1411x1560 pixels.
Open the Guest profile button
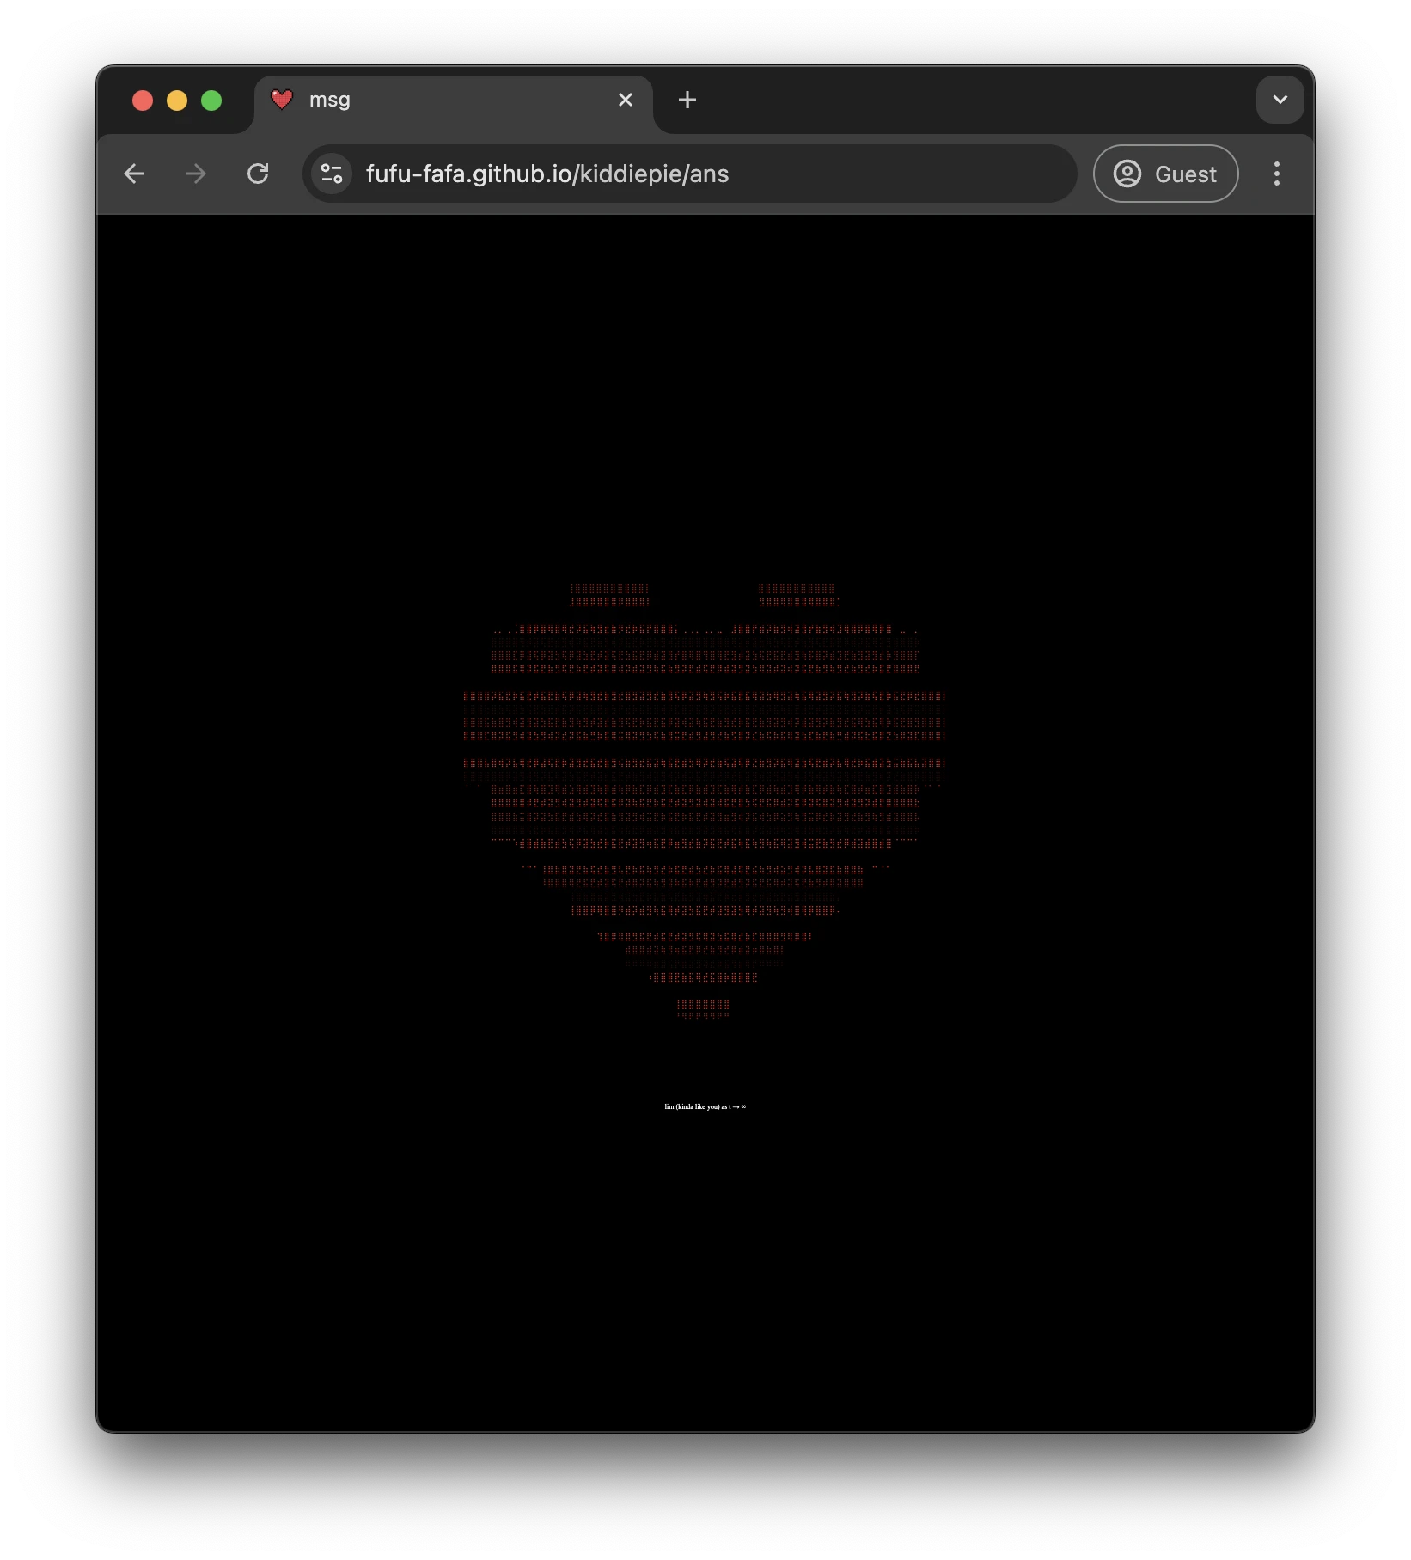point(1165,174)
